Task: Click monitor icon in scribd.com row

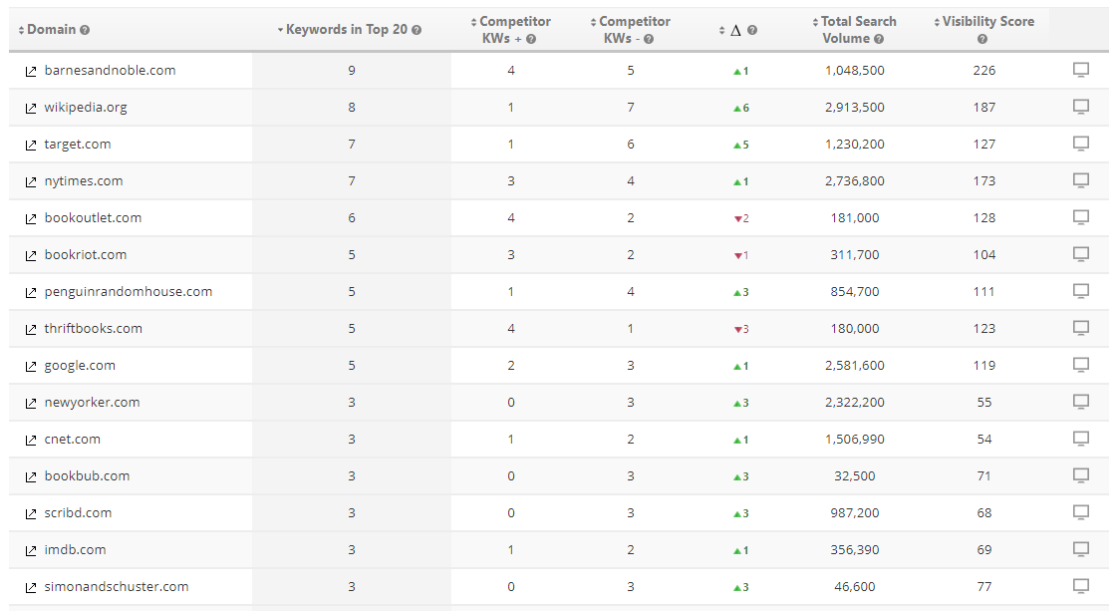Action: [x=1081, y=512]
